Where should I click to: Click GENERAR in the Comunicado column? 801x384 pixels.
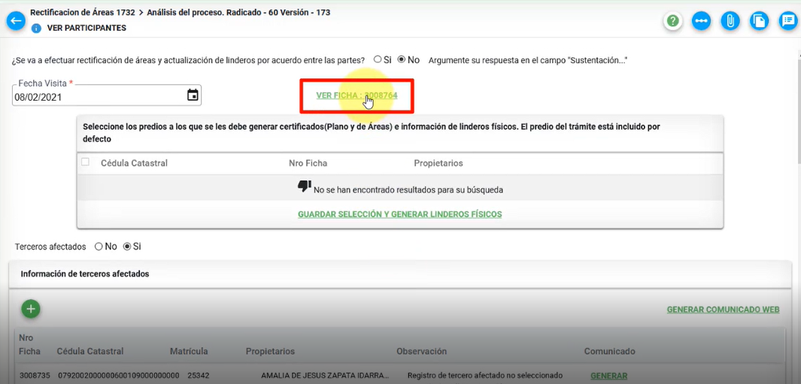(x=608, y=376)
